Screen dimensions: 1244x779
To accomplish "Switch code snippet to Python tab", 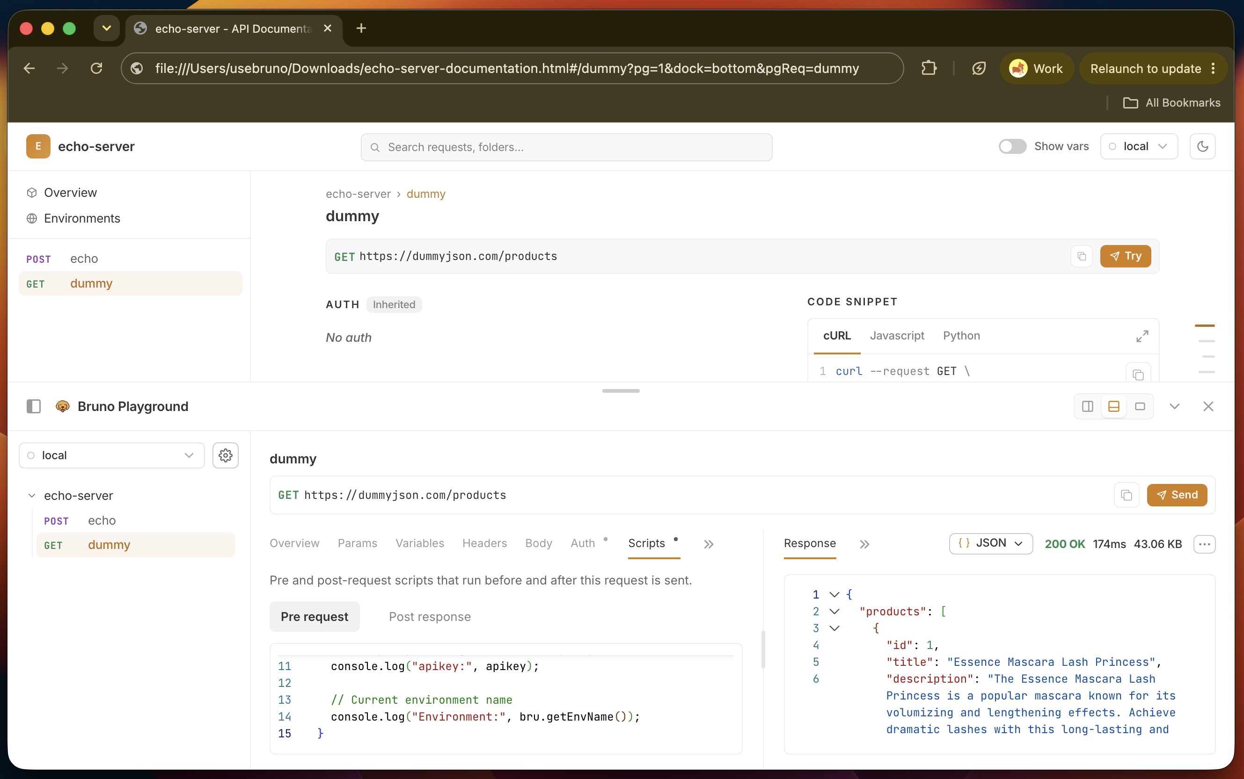I will [961, 336].
